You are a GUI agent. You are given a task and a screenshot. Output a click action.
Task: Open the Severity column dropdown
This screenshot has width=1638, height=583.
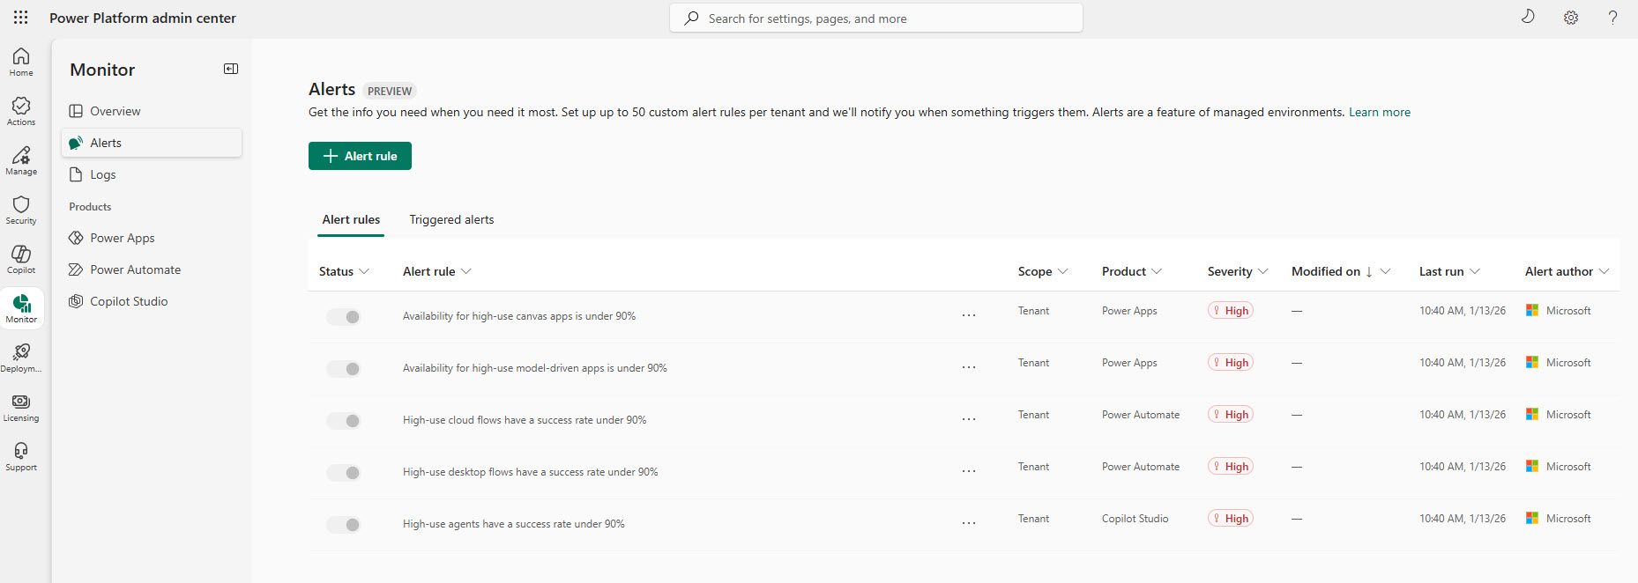(x=1238, y=271)
